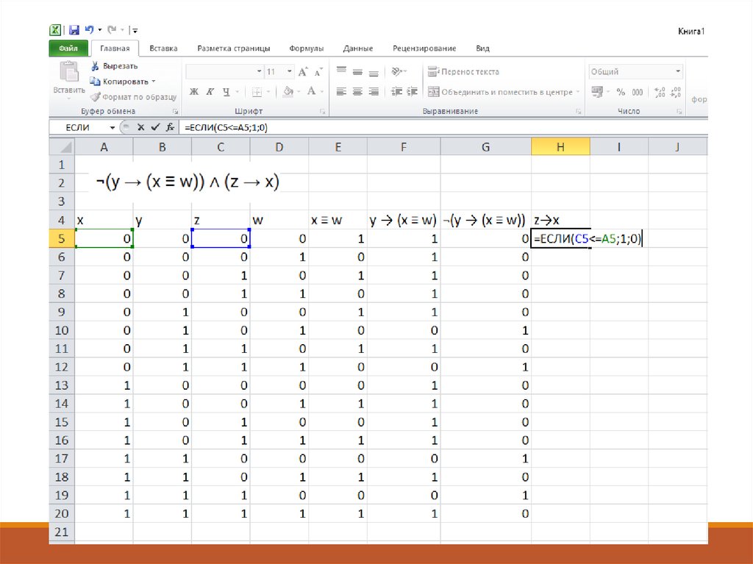Click the Paste (Вставить) clipboard icon

68,72
